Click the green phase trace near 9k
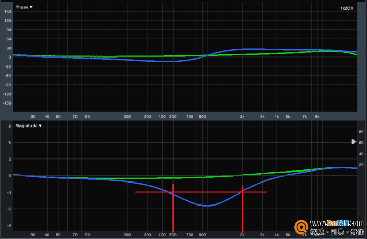Screen dimensions: 367x239 [x=317, y=51]
